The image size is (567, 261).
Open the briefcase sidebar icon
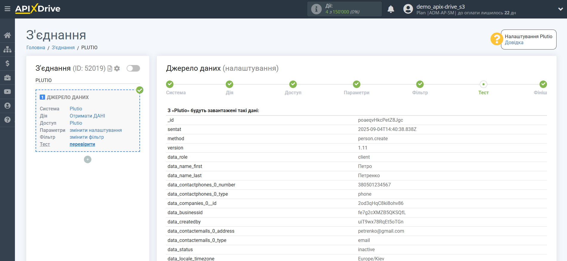(x=7, y=78)
